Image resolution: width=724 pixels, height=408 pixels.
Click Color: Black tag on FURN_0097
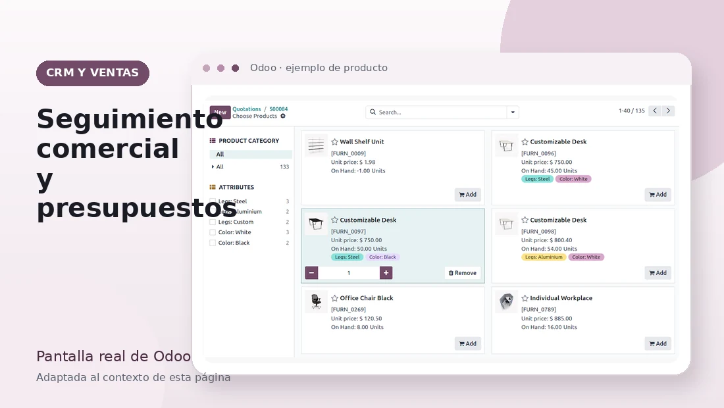pos(382,257)
